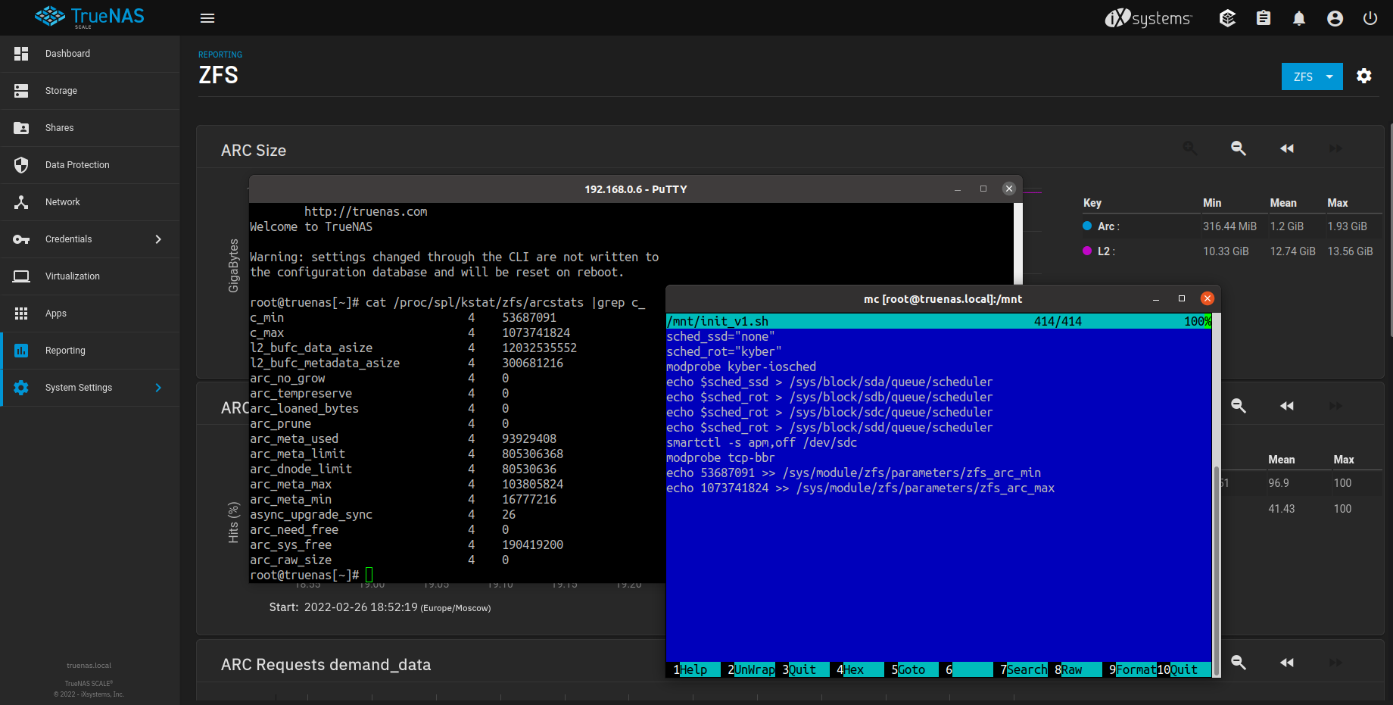1393x705 pixels.
Task: Open the TrueCommand status icon in the top bar
Action: 1228,18
